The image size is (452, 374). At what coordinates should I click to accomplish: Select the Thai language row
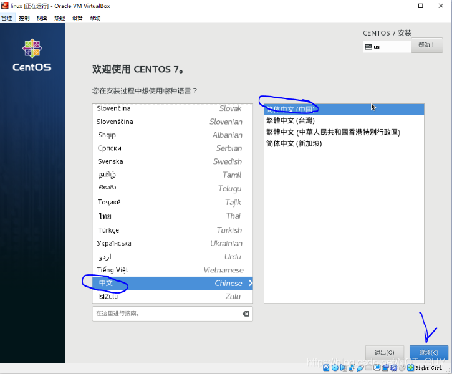[172, 216]
